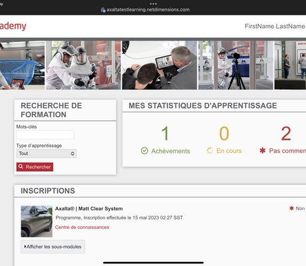Viewport: 306px width, 266px height.
Task: Click the red asterisk status icon beside Non
Action: tap(291, 208)
